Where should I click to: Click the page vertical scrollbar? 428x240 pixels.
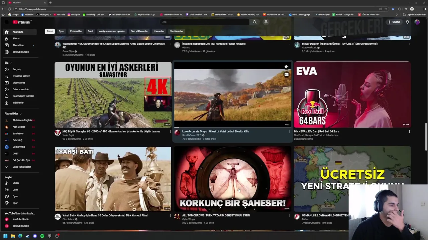tap(426, 137)
